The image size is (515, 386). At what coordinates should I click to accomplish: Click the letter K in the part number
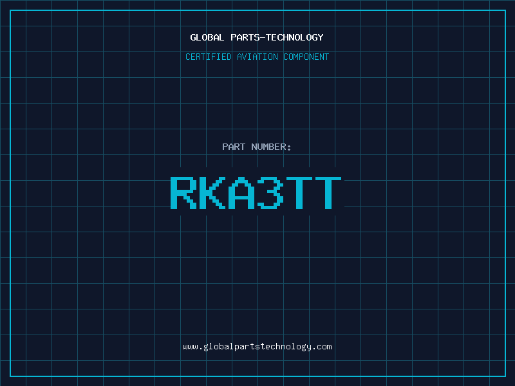(x=212, y=192)
